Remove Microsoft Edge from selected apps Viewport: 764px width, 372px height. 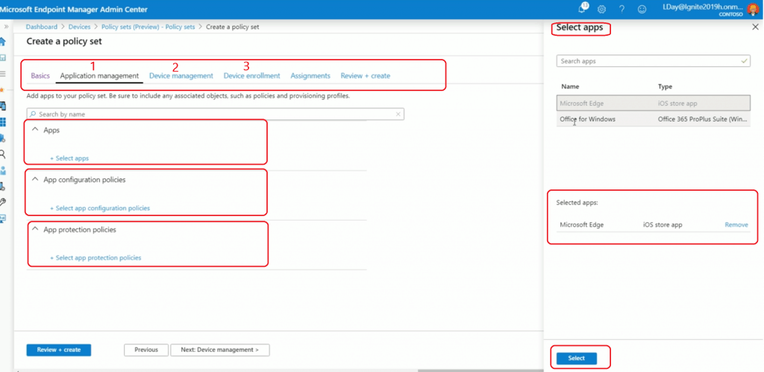[x=736, y=224]
